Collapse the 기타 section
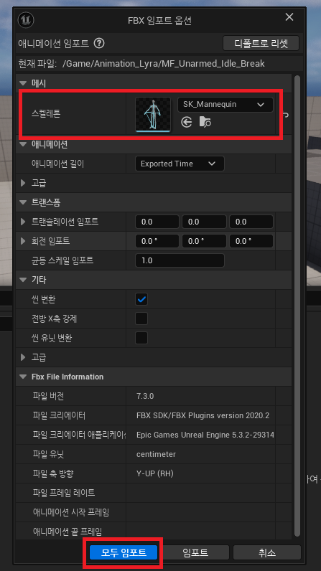 (24, 280)
